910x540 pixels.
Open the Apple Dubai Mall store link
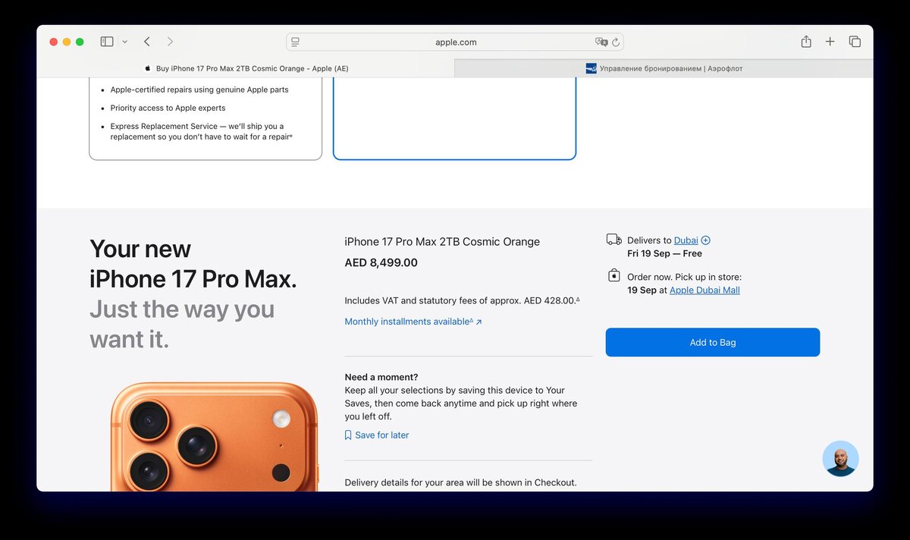click(704, 290)
